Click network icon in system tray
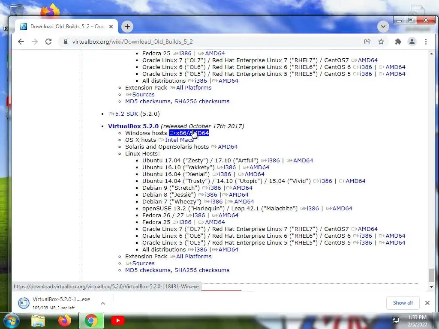Image resolution: width=439 pixels, height=329 pixels. [x=396, y=320]
